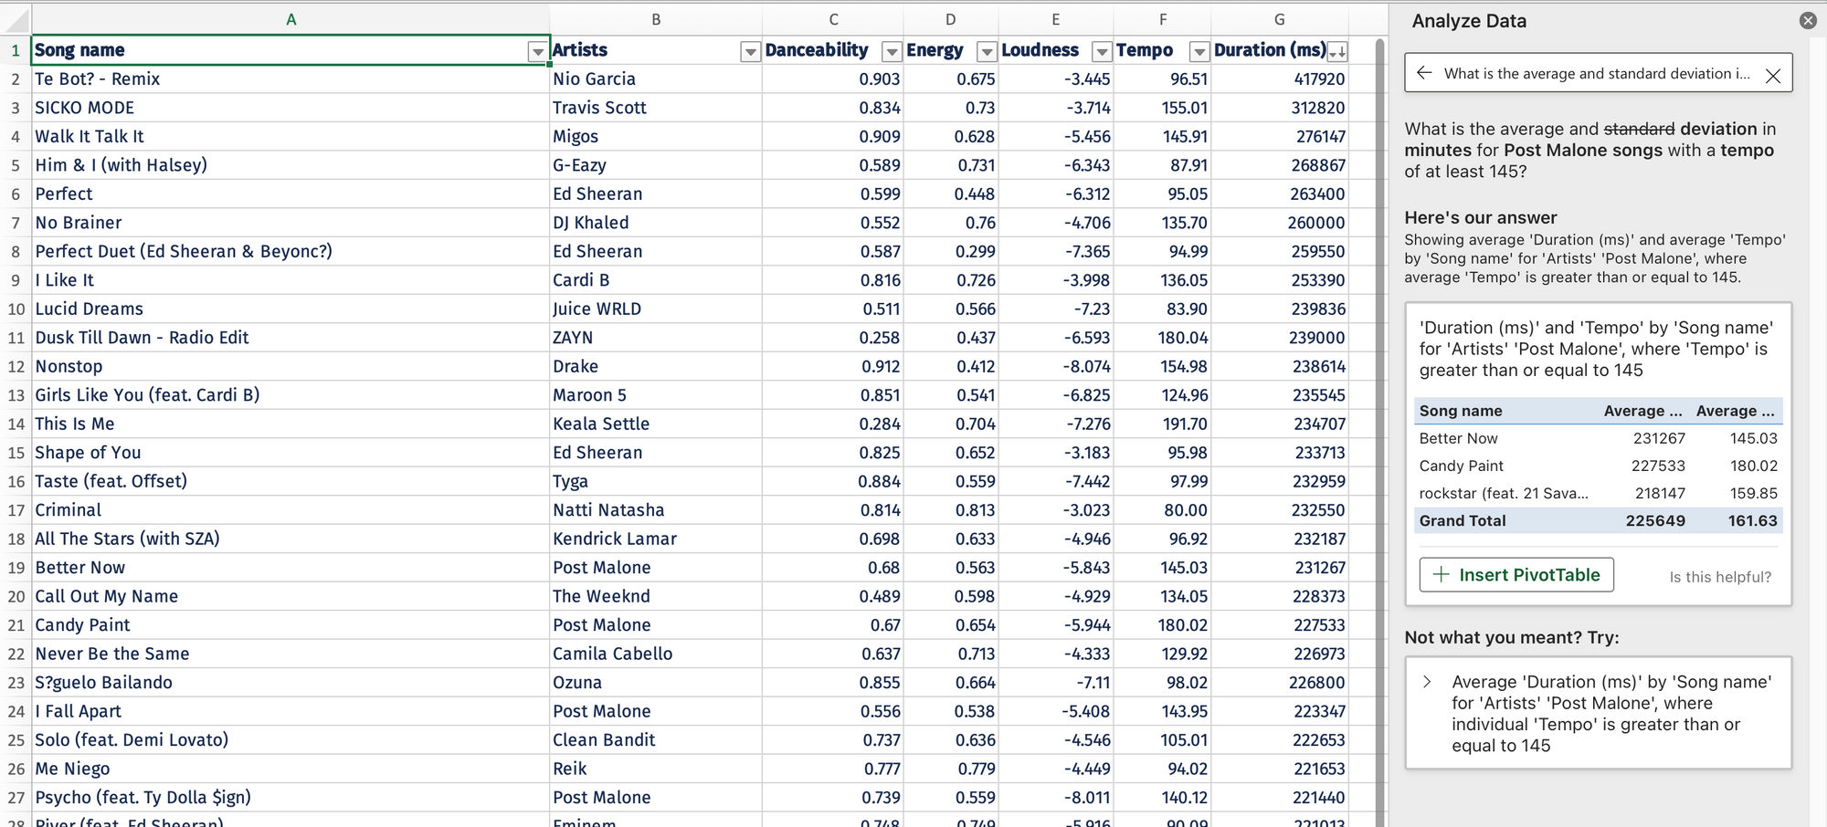This screenshot has height=827, width=1827.
Task: Select the tempo cell showing 191.70
Action: pyautogui.click(x=1163, y=424)
